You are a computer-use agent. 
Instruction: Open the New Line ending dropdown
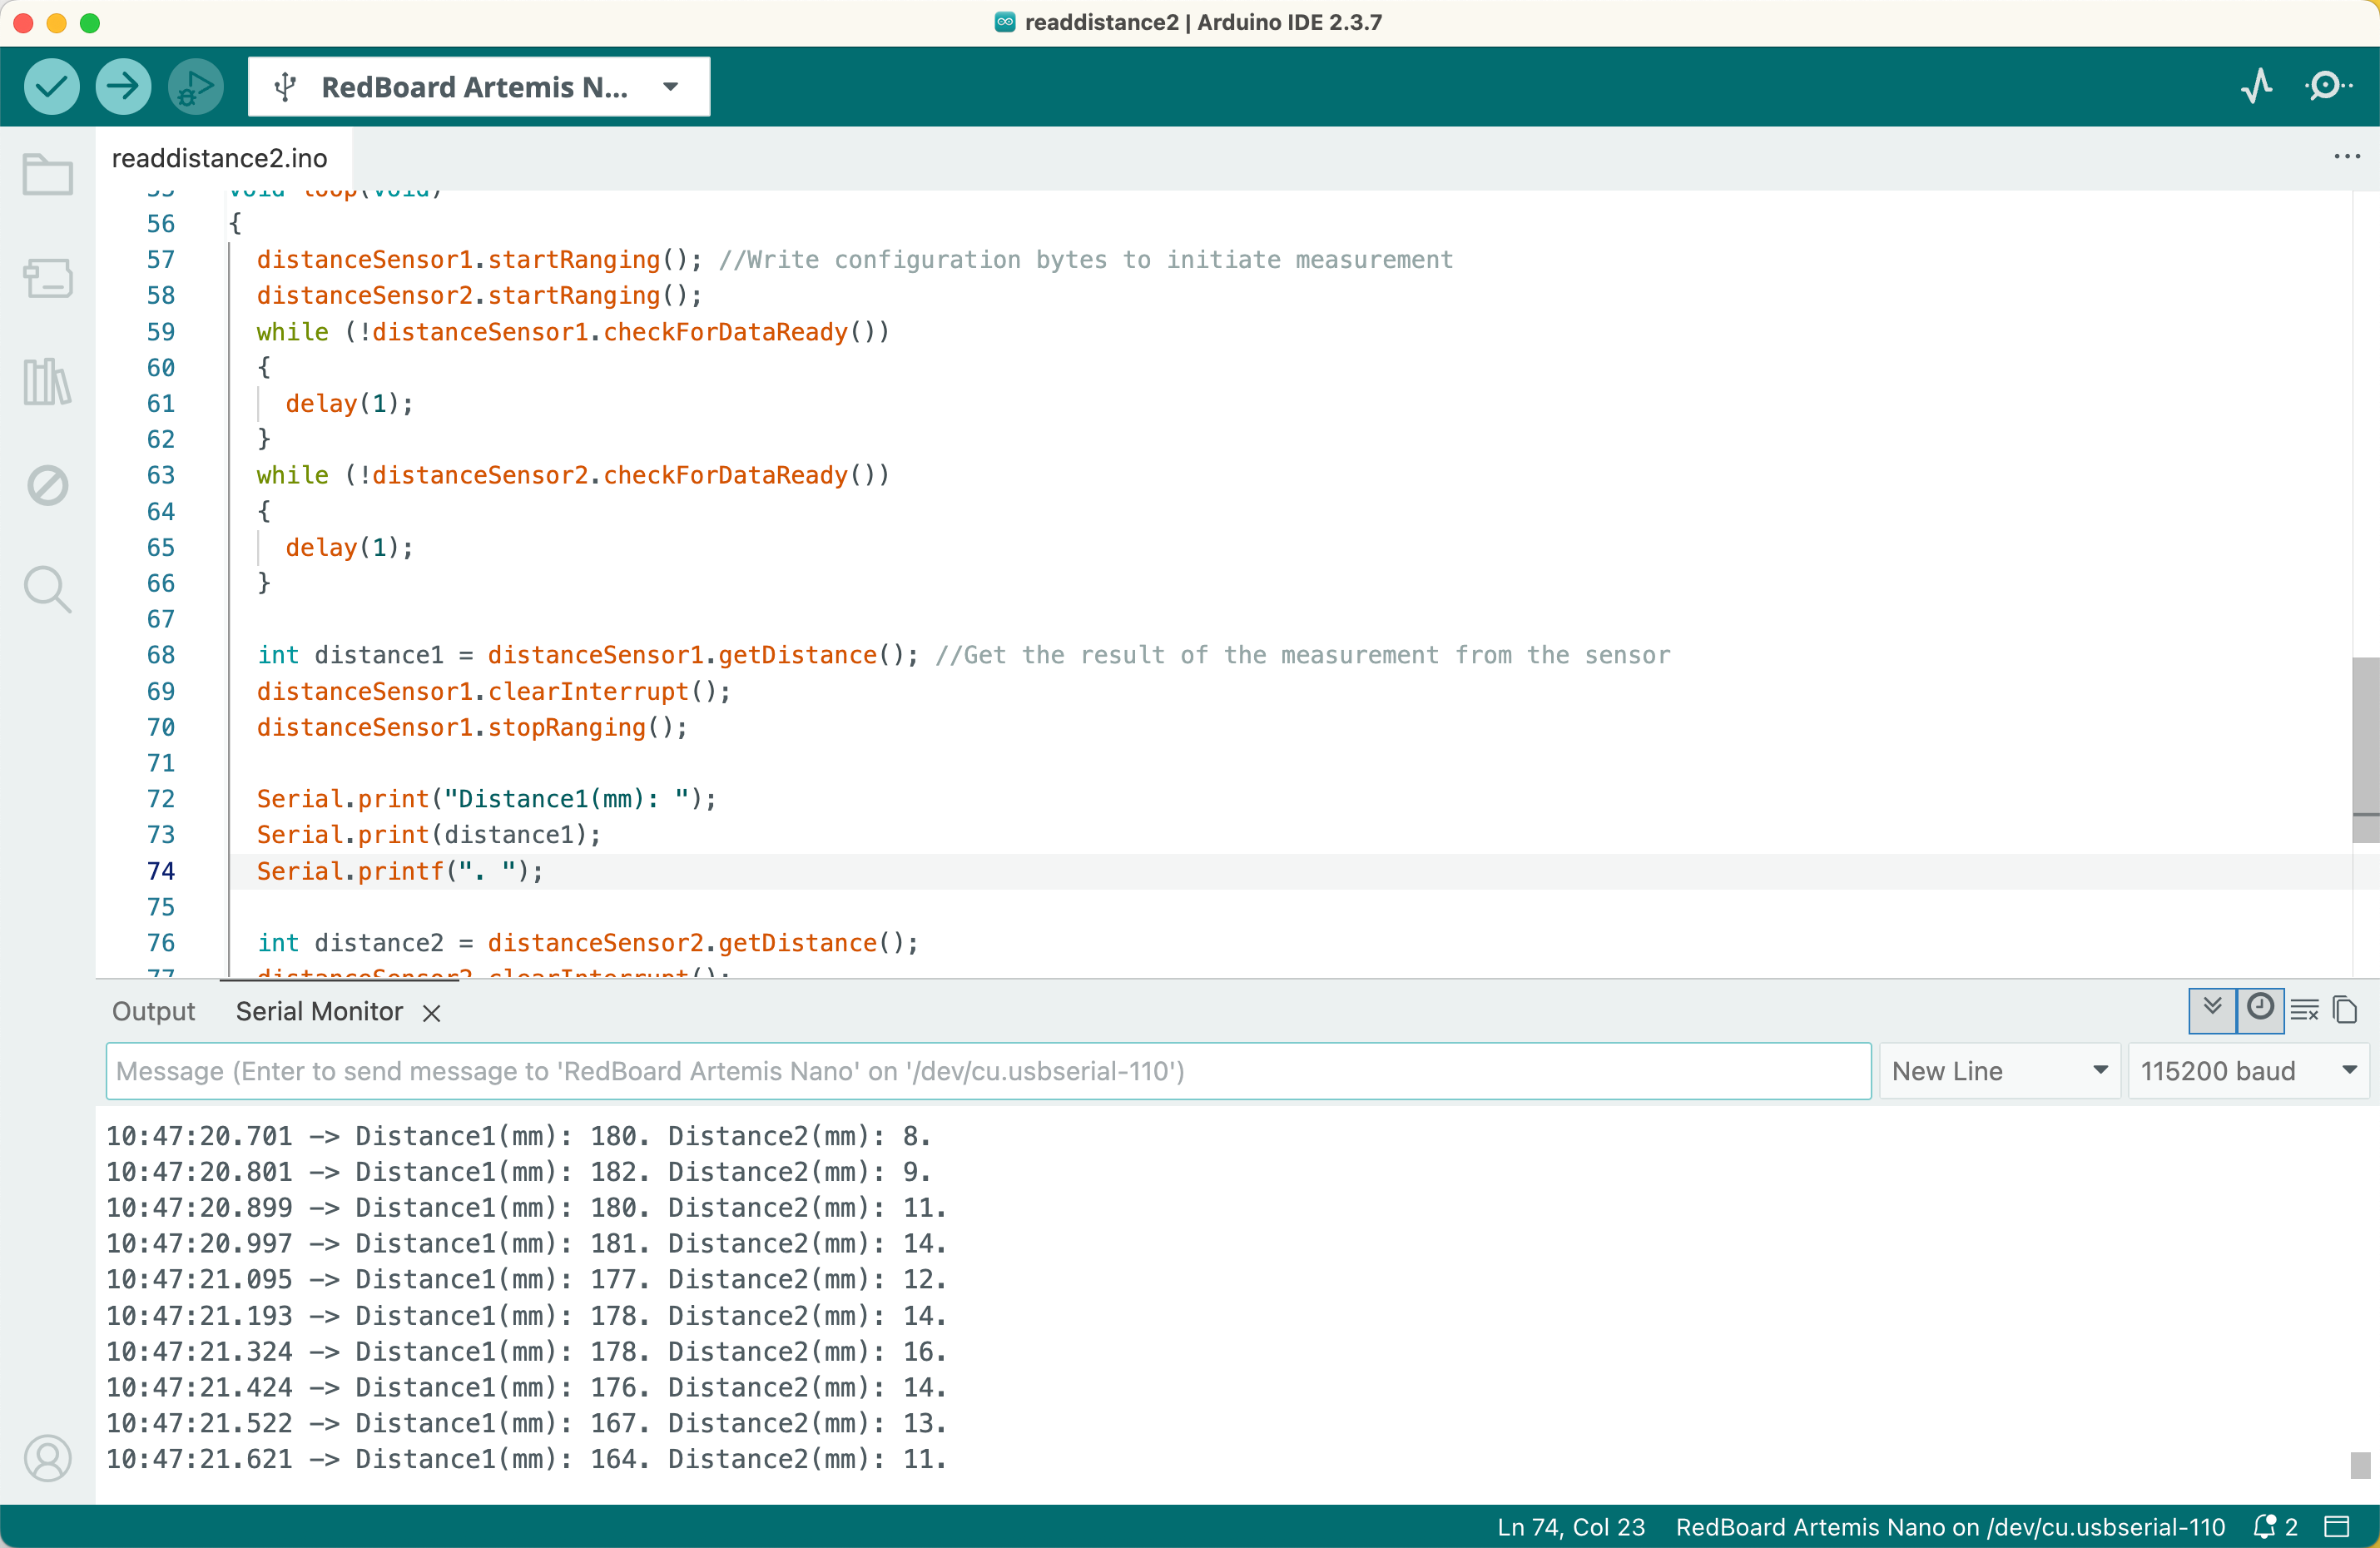[x=1999, y=1071]
